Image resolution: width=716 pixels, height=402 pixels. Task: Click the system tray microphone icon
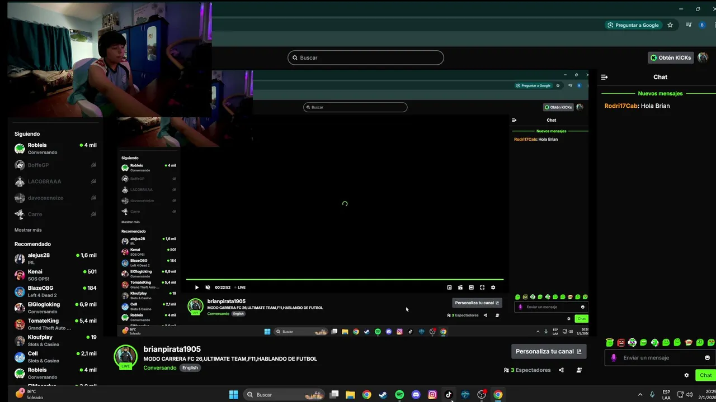coord(652,395)
